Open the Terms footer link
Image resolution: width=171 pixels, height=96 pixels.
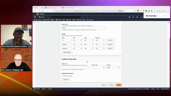tap(158, 89)
